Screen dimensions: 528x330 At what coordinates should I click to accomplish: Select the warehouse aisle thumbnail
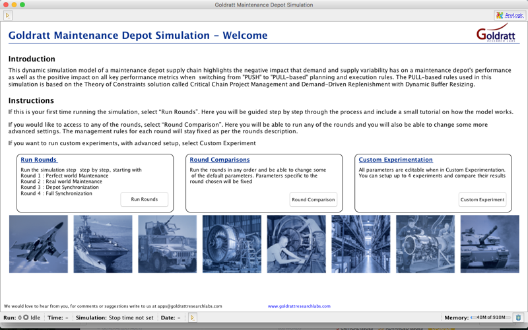click(360, 244)
